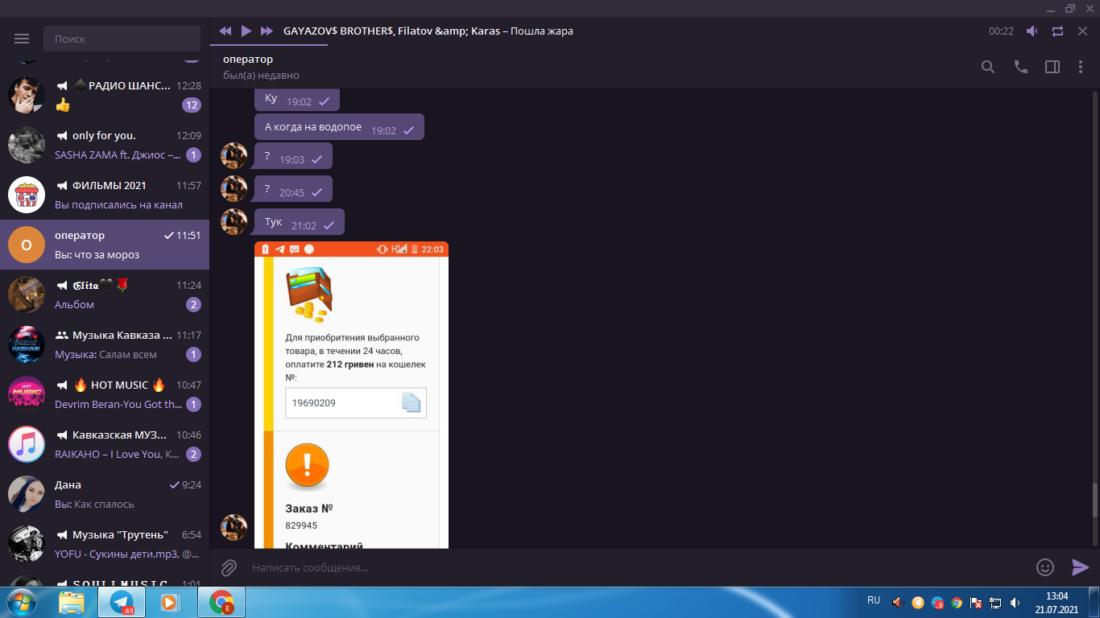Click order number 829945 in image
This screenshot has width=1100, height=618.
[301, 525]
